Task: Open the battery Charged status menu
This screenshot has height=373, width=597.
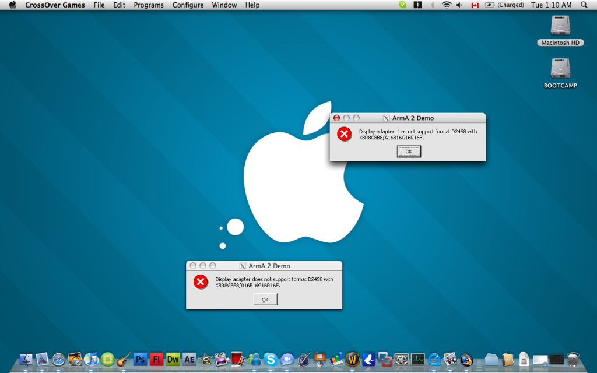Action: (504, 5)
